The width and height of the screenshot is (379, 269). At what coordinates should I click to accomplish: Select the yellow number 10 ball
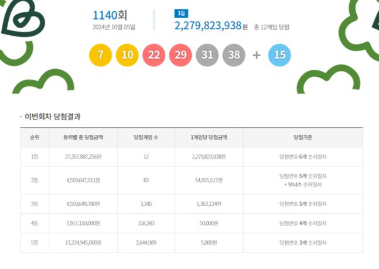click(127, 55)
